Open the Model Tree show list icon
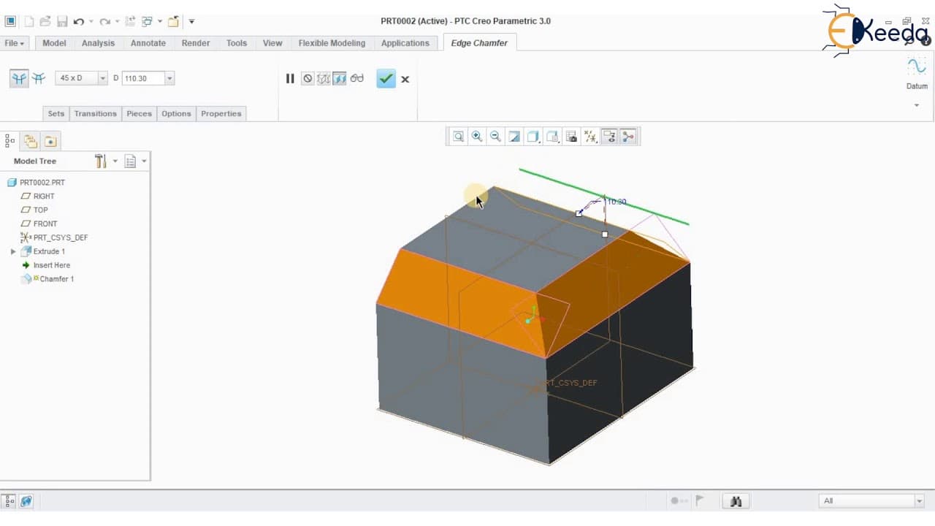 [131, 161]
